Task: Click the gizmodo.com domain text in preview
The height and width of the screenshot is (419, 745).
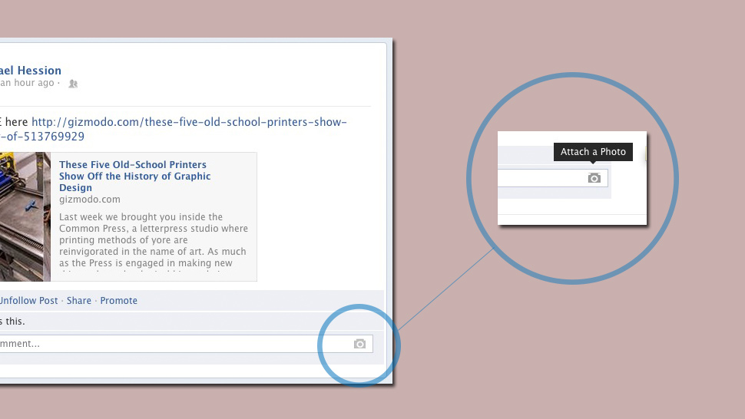Action: click(89, 200)
